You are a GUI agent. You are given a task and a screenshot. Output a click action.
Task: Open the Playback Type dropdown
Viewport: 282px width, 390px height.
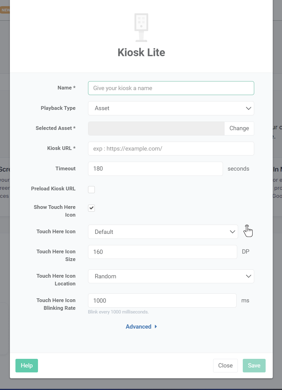[171, 108]
